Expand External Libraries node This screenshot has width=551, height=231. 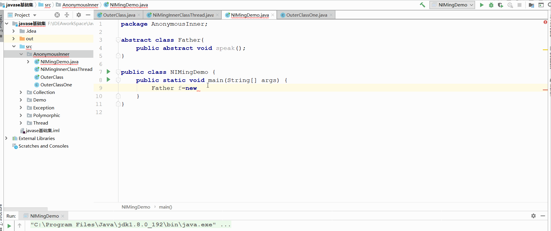click(x=6, y=138)
